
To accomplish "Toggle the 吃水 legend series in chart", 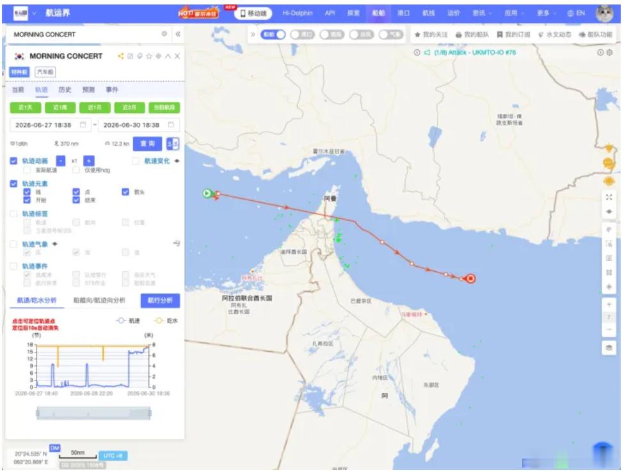I will (x=166, y=320).
